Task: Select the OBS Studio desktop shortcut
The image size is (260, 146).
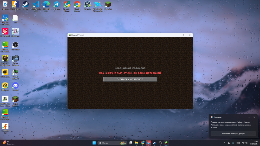Action: coord(15,46)
